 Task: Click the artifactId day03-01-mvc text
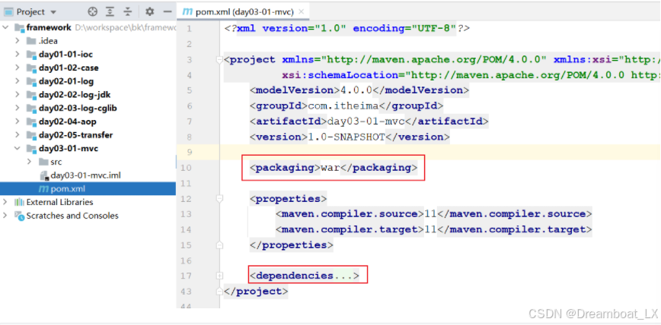coord(369,121)
